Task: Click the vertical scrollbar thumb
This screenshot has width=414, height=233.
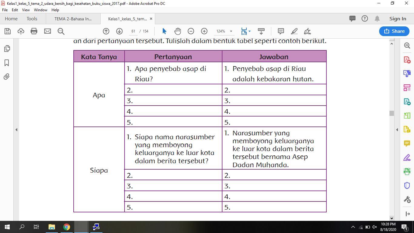Action: (392, 113)
